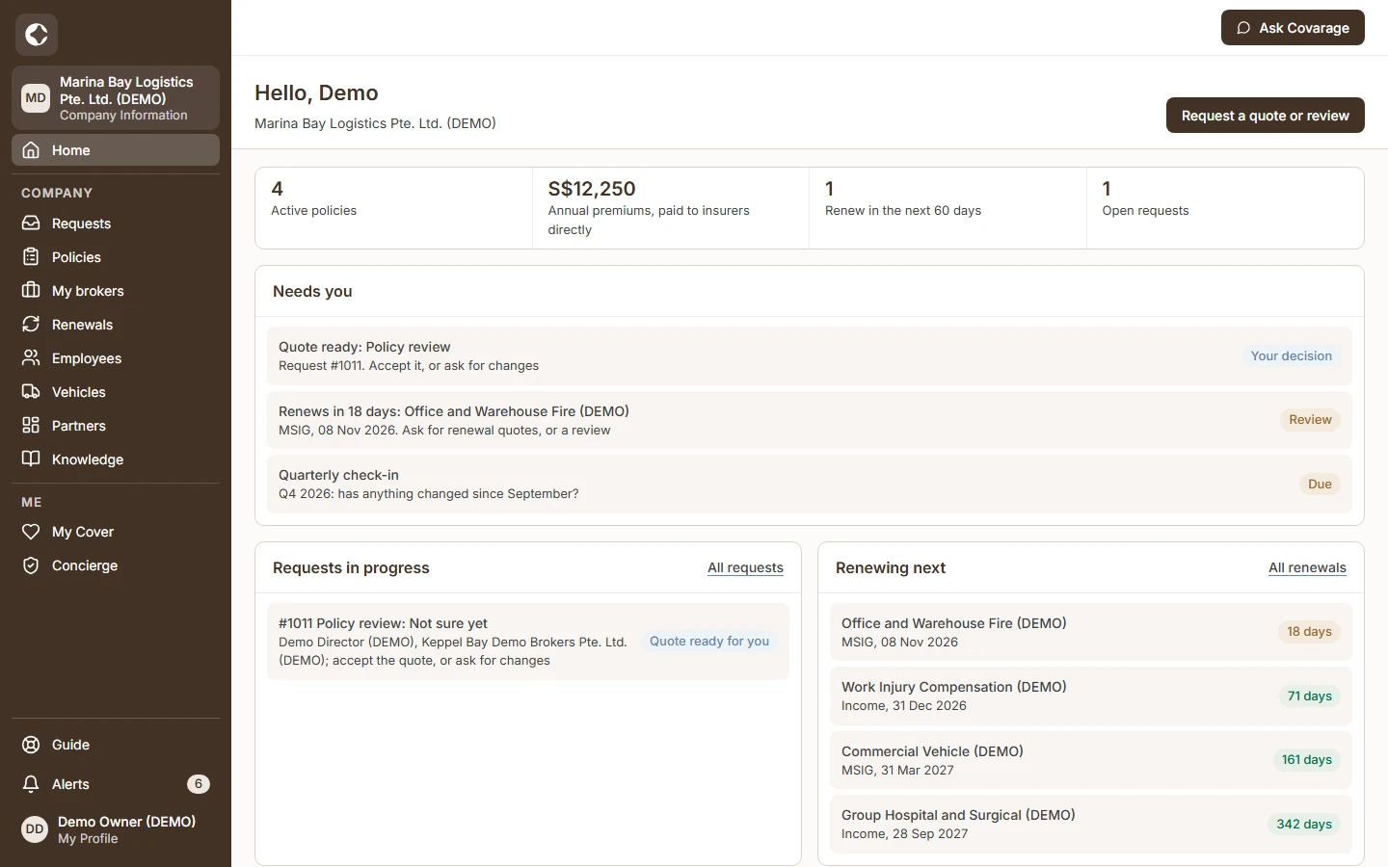Click the MD company avatar
Viewport: 1388px width, 867px height.
(36, 98)
